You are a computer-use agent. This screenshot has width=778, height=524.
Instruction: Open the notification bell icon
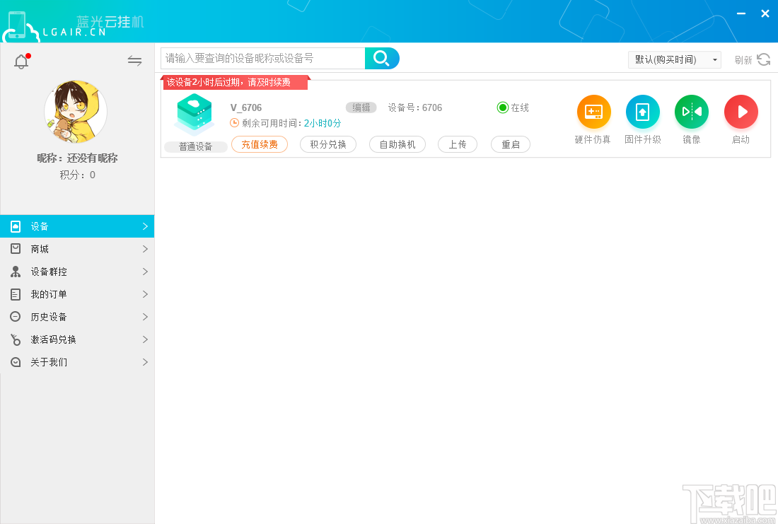coord(21,61)
